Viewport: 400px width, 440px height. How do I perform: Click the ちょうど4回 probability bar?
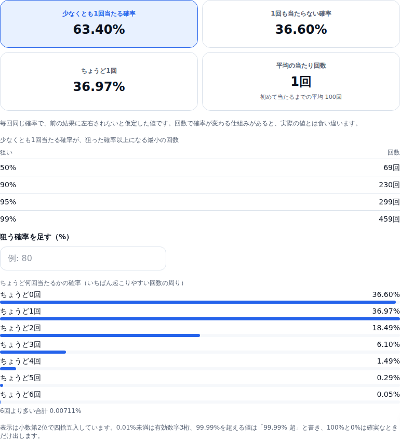click(x=200, y=369)
